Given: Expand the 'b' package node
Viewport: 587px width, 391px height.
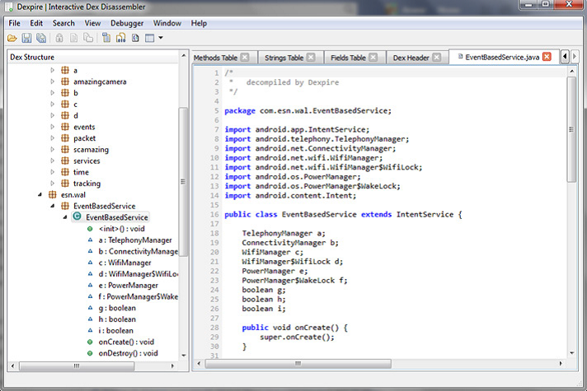Looking at the screenshot, I should tap(53, 93).
